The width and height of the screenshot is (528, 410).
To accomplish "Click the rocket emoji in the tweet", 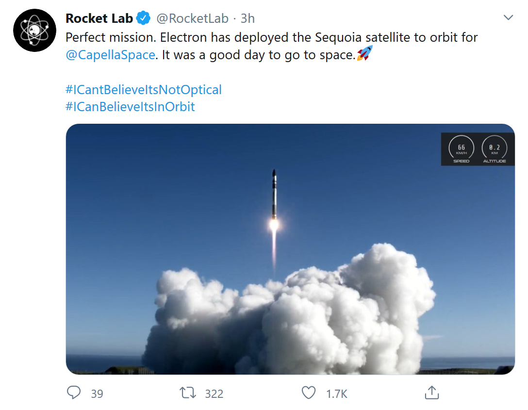I will [x=364, y=53].
